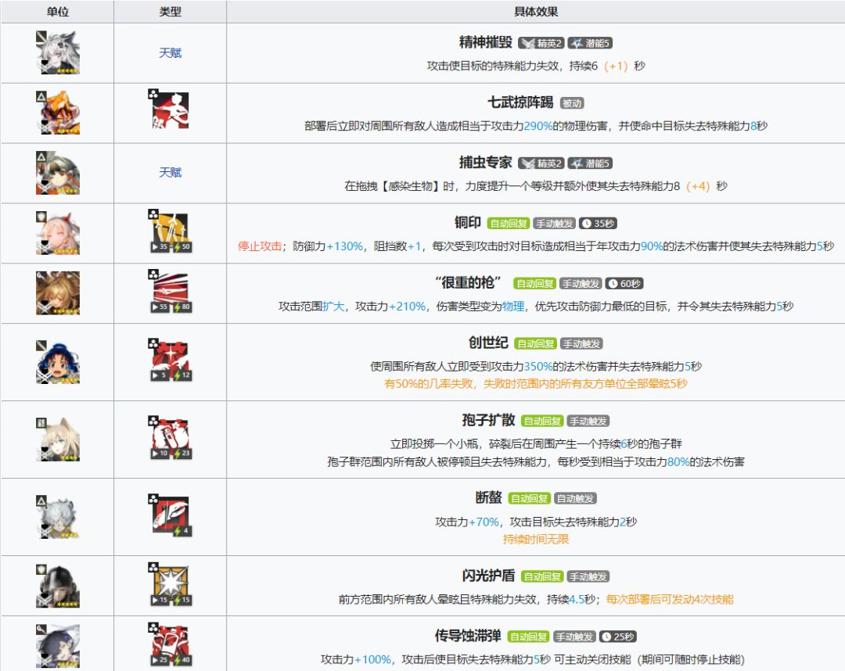The width and height of the screenshot is (845, 671).
Task: Open operator avatar in 闪光护盾 row
Action: 58,586
